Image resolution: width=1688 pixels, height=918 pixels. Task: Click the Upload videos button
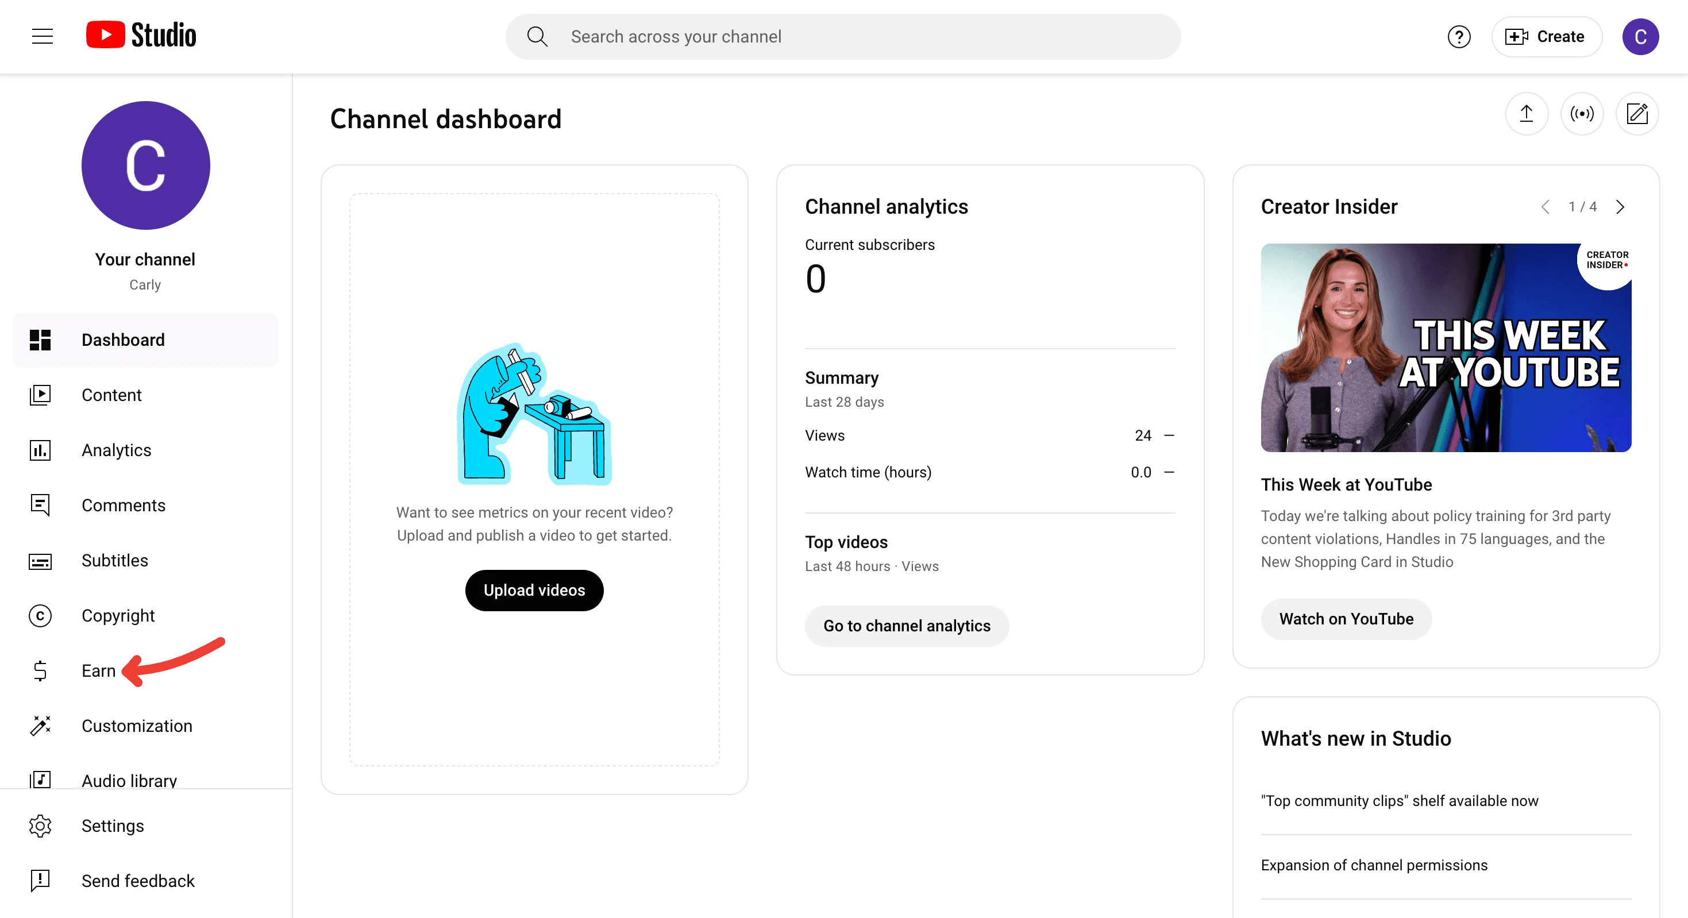[x=534, y=591]
